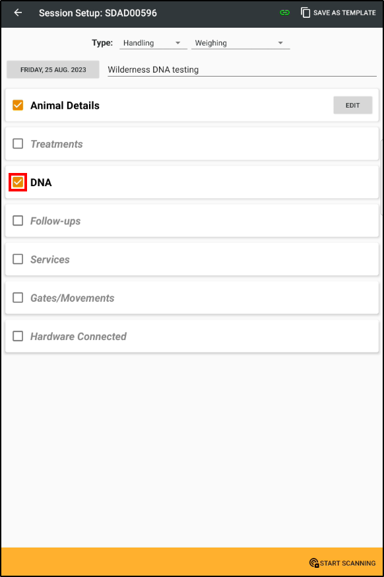Click the orange START SCANNING bar
This screenshot has height=577, width=384.
point(192,562)
